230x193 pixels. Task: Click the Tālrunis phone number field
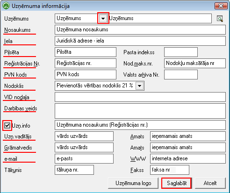pos(74,170)
